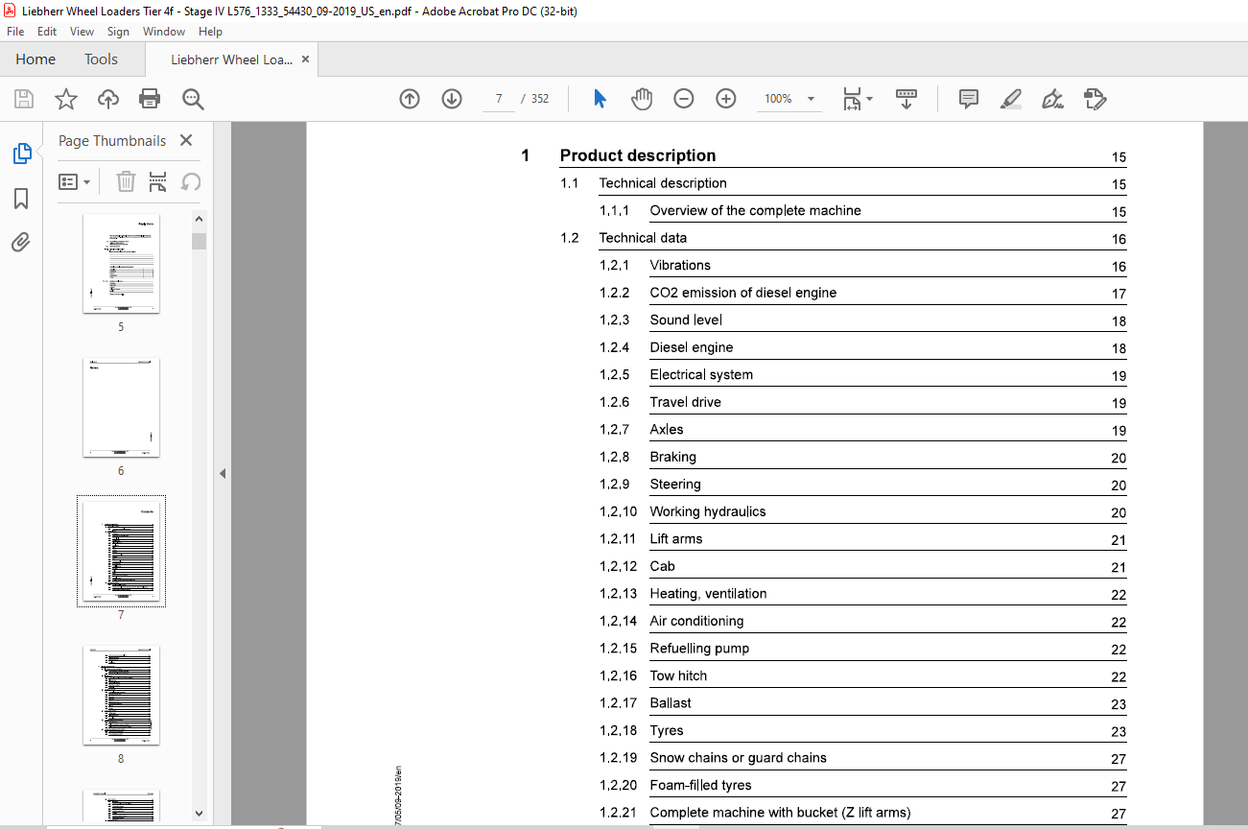Click the thumbnails panel scrollbar thumb
The image size is (1248, 829).
point(199,241)
